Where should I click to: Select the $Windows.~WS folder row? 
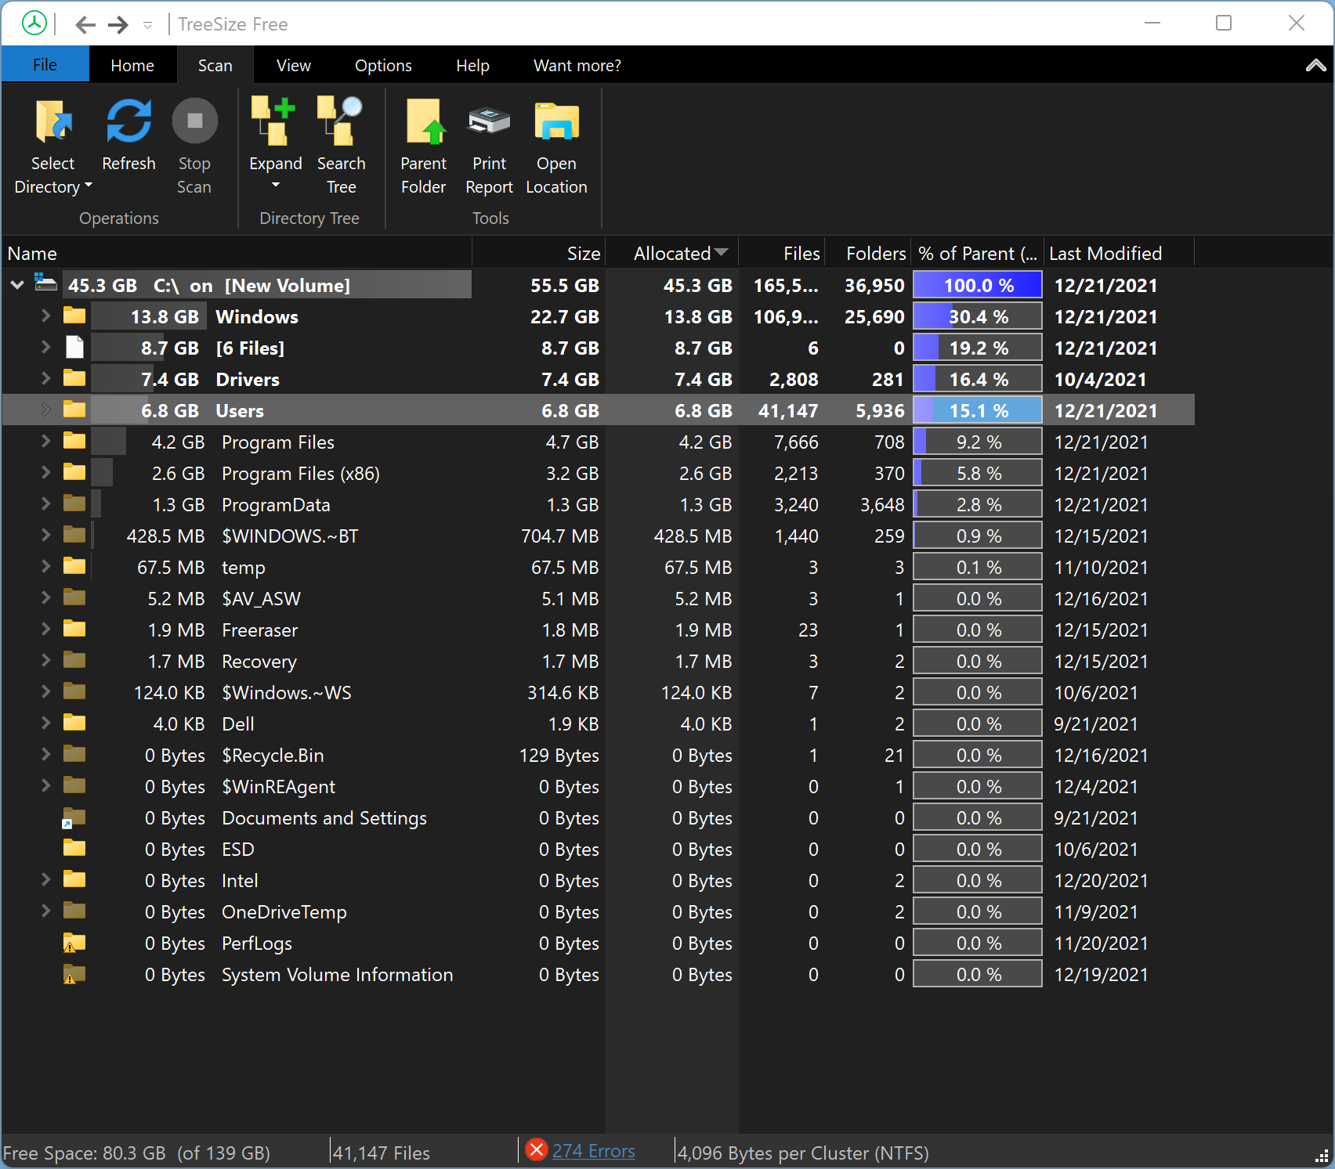coord(599,692)
